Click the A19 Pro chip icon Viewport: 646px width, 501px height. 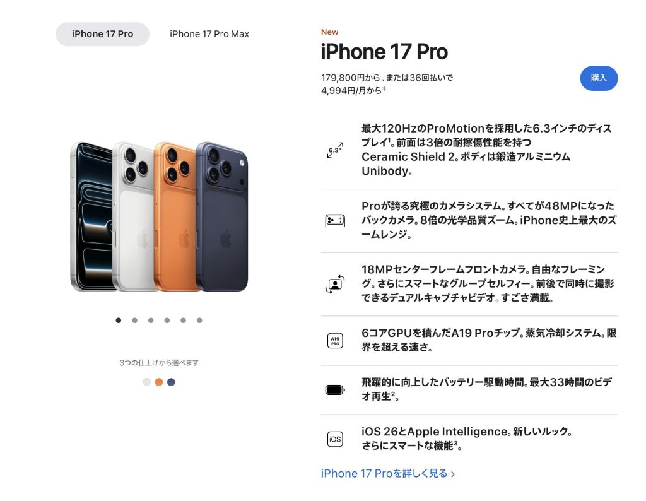click(335, 341)
